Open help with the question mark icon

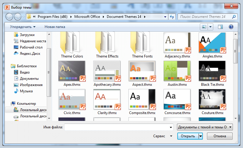[231, 27]
